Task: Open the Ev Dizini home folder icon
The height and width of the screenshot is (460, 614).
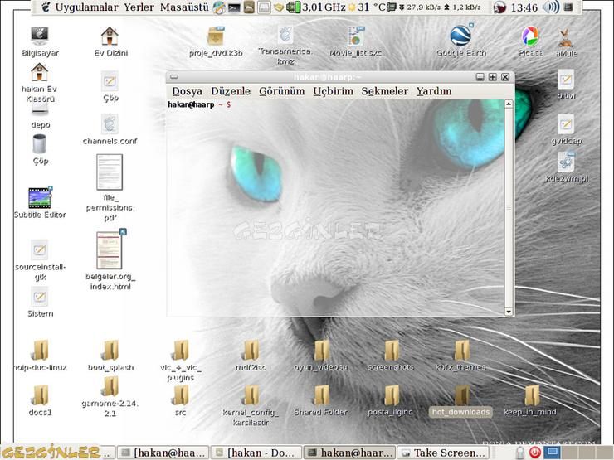Action: pyautogui.click(x=110, y=36)
